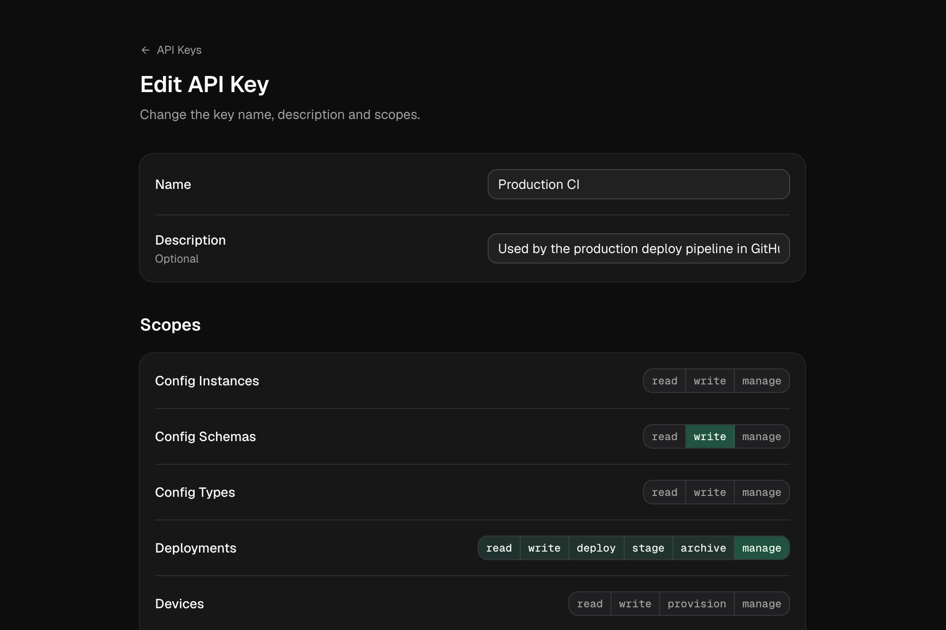946x630 pixels.
Task: Click the 'Change the key name' subtitle text
Action: (x=280, y=115)
